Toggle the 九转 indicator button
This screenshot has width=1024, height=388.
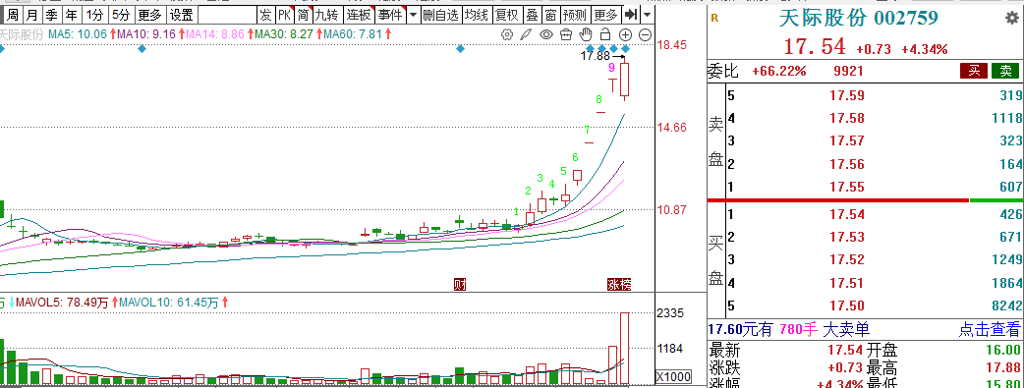pyautogui.click(x=327, y=14)
